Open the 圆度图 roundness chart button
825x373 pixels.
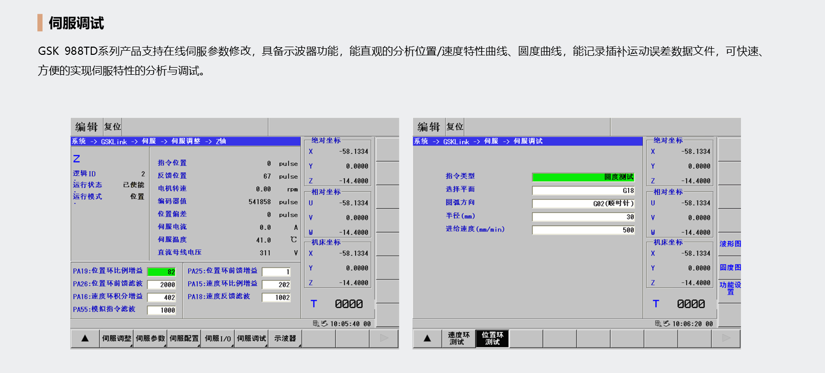point(730,267)
